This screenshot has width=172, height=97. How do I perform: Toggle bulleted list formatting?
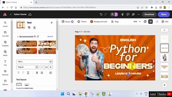(42, 73)
